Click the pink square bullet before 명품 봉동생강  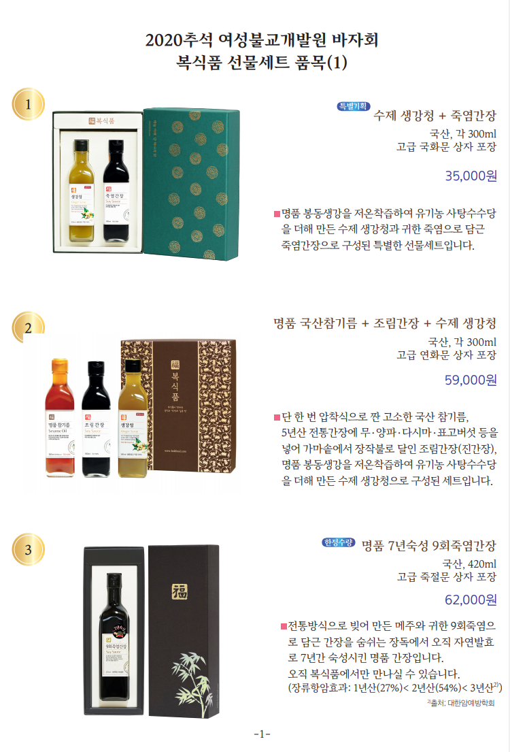point(277,214)
